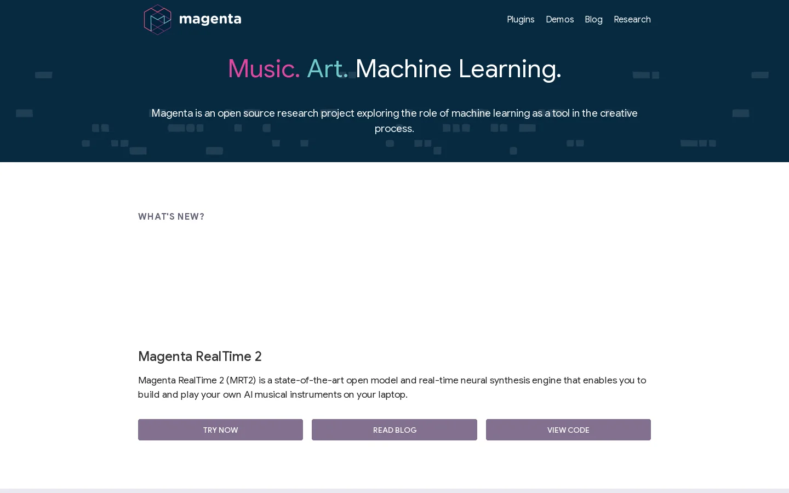This screenshot has height=493, width=789.
Task: Go to the Demos page
Action: click(560, 20)
